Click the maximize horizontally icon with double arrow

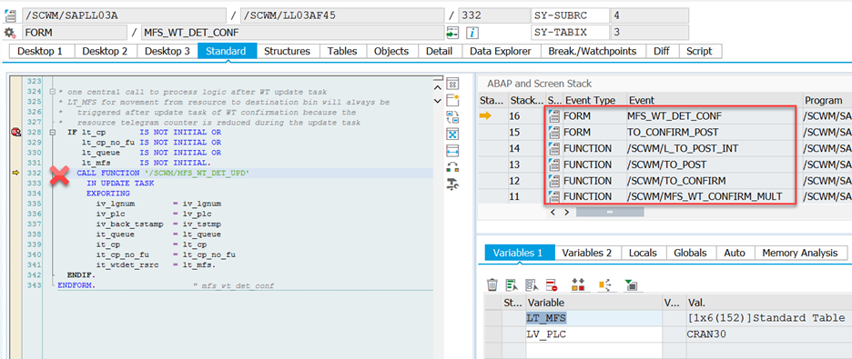tap(452, 150)
